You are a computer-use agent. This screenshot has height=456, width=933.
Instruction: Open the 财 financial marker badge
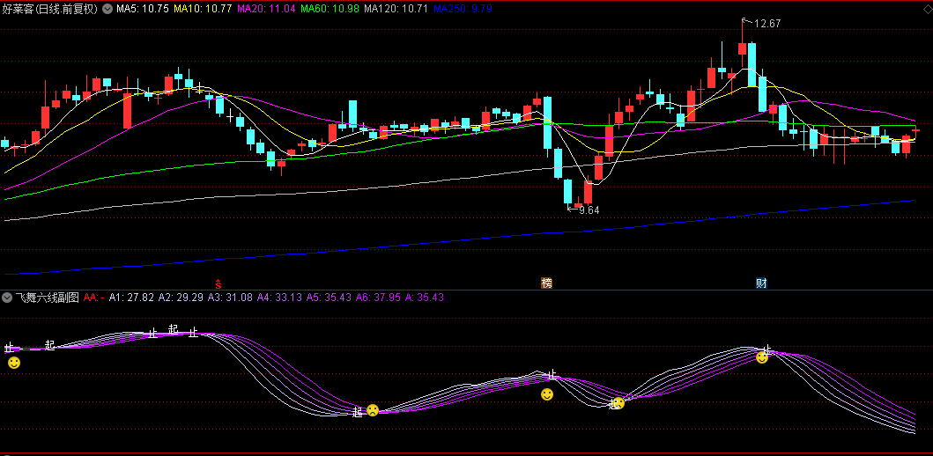tap(761, 283)
